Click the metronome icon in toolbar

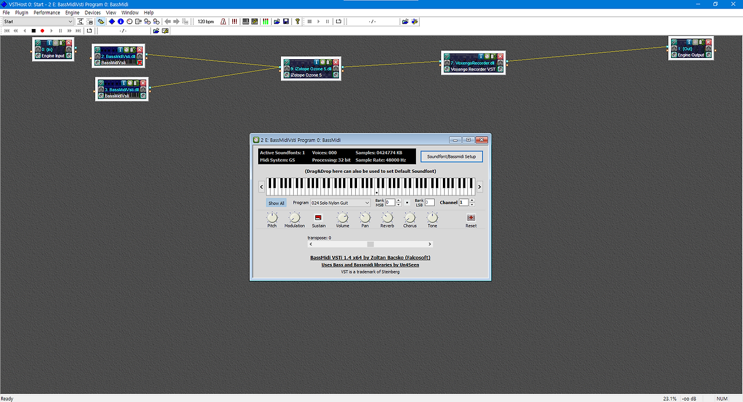click(x=223, y=21)
